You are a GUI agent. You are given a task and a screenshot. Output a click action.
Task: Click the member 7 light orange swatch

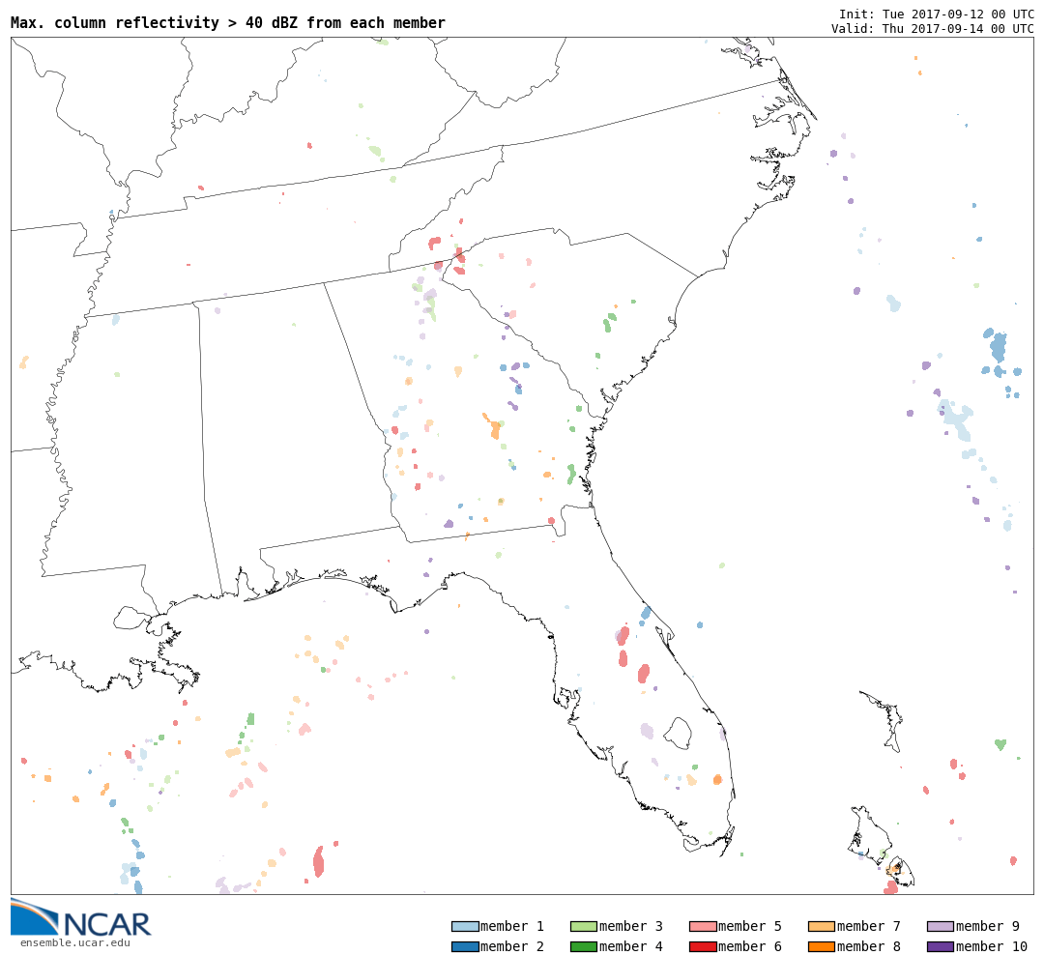(x=822, y=926)
